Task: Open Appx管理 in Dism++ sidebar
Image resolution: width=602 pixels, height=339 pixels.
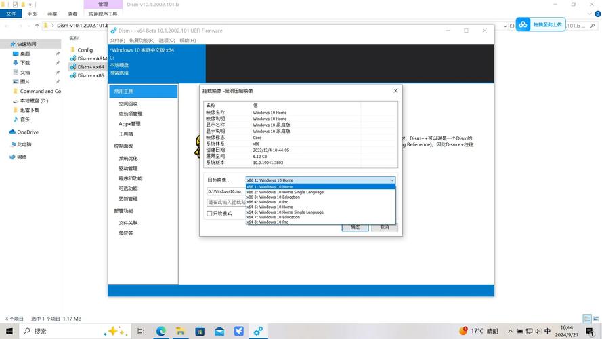Action: [129, 124]
